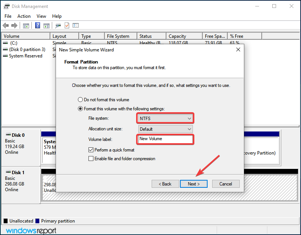This screenshot has width=301, height=235.
Task: Open the File menu
Action: coord(8,16)
